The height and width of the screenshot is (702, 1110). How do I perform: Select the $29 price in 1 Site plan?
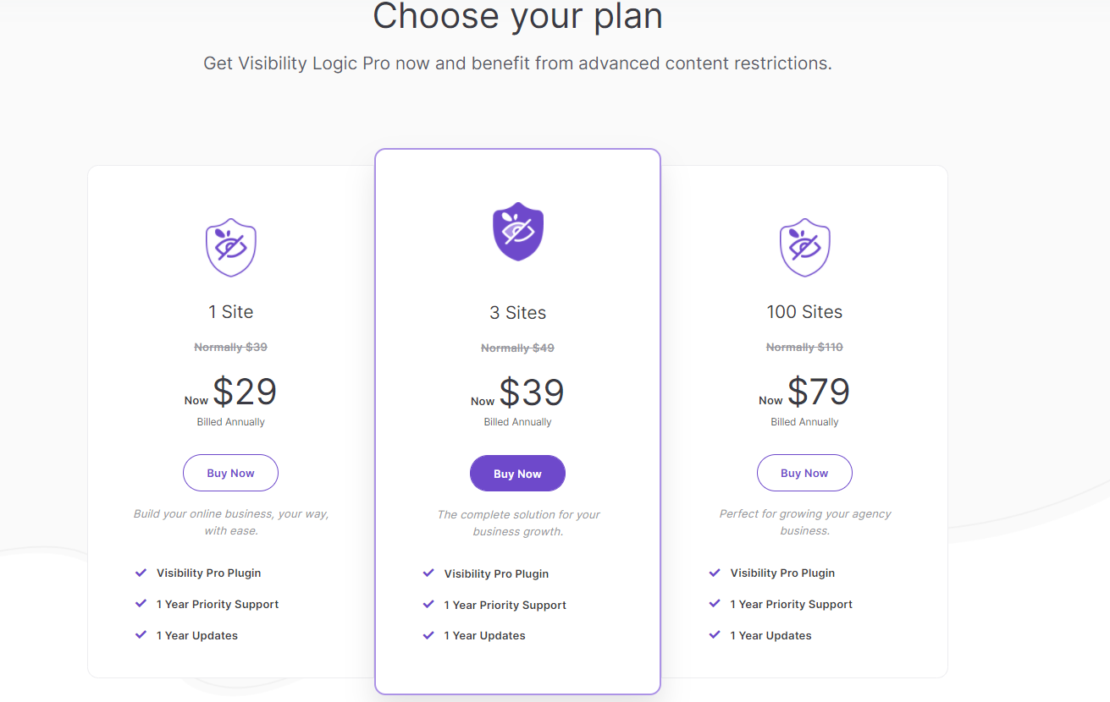tap(245, 392)
